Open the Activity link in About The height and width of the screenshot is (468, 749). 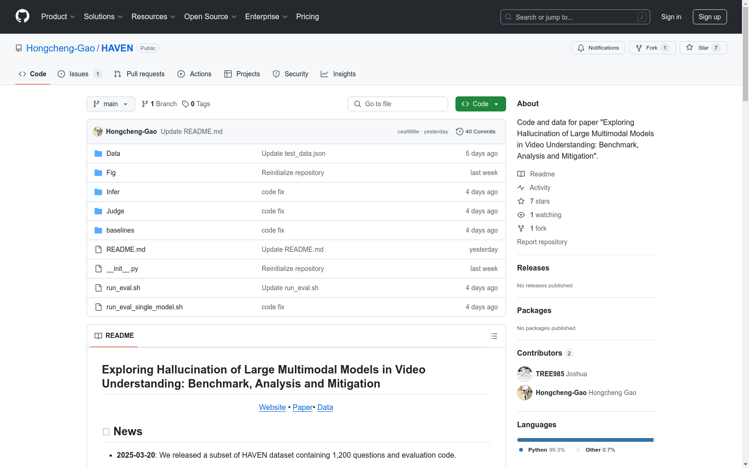pos(534,188)
